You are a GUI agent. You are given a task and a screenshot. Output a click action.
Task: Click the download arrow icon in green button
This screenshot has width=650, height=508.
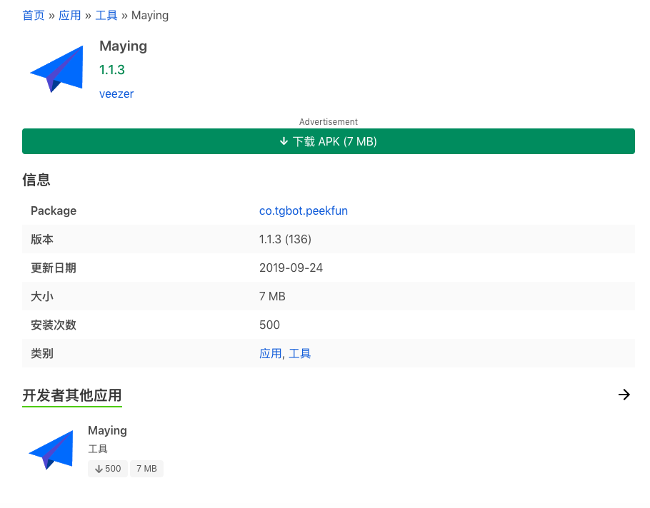coord(284,141)
